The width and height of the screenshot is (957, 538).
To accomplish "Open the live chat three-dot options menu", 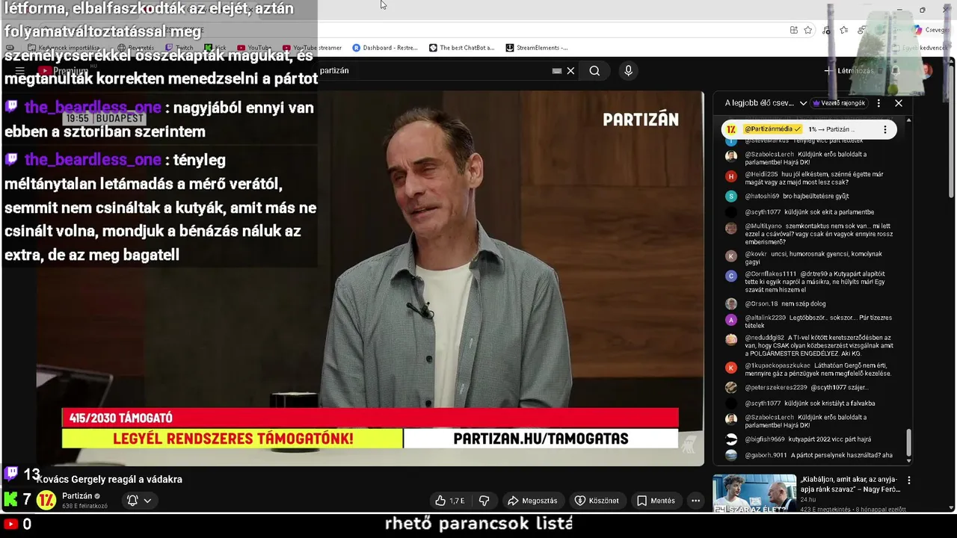I will (878, 103).
